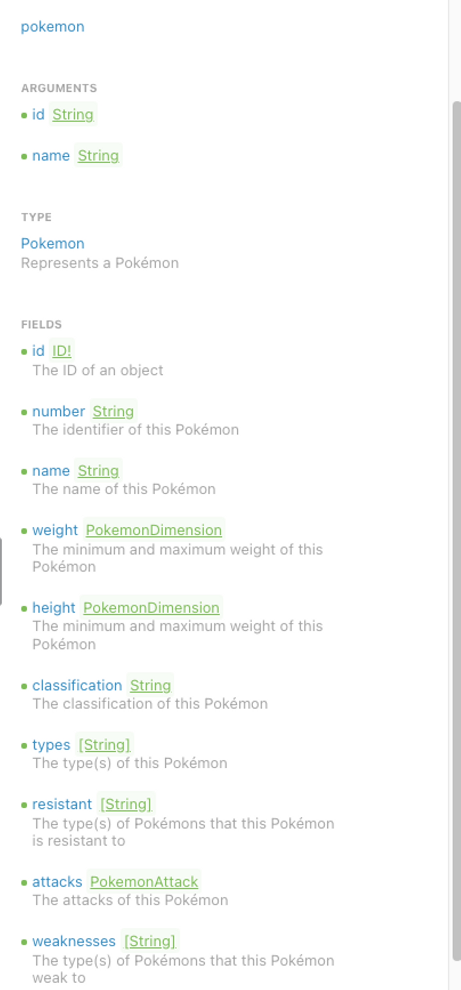Open the Pokemon type link

[53, 244]
